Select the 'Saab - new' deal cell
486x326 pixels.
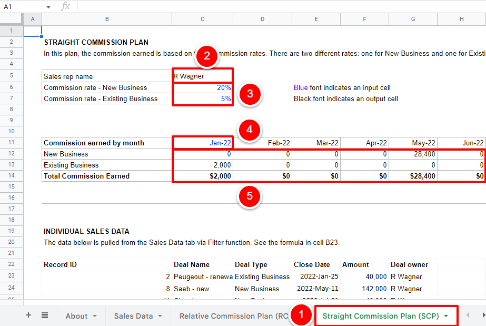(x=202, y=289)
